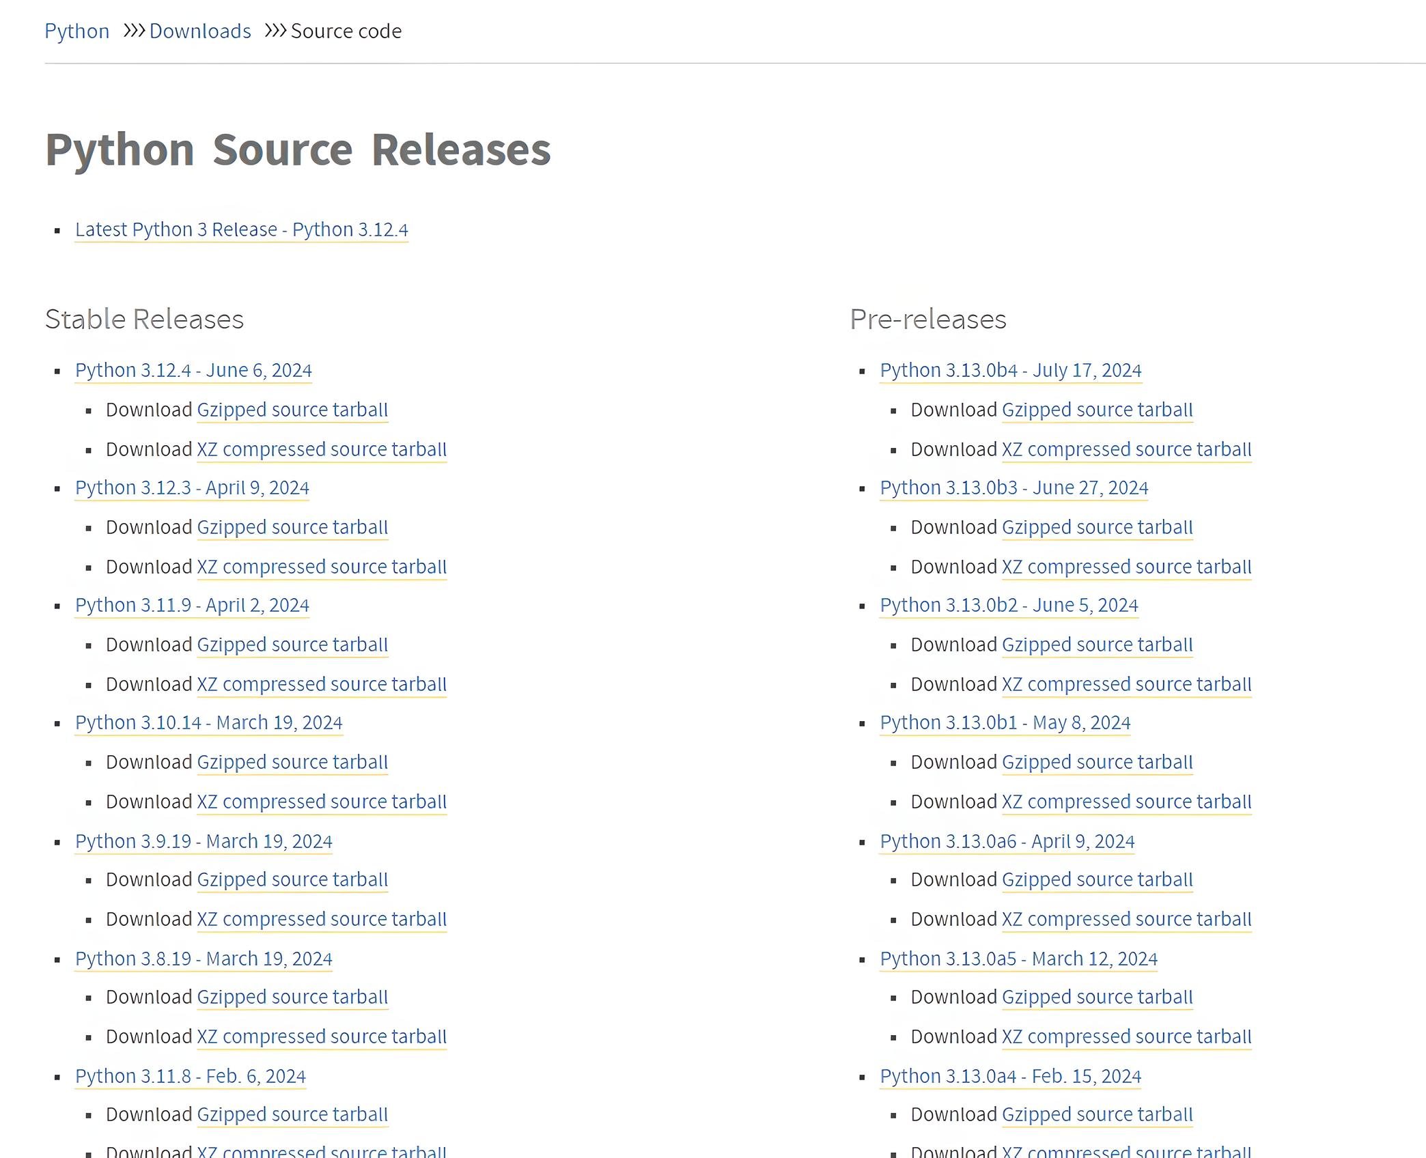Open Python 3.10.14 release page
The width and height of the screenshot is (1426, 1158).
(208, 722)
